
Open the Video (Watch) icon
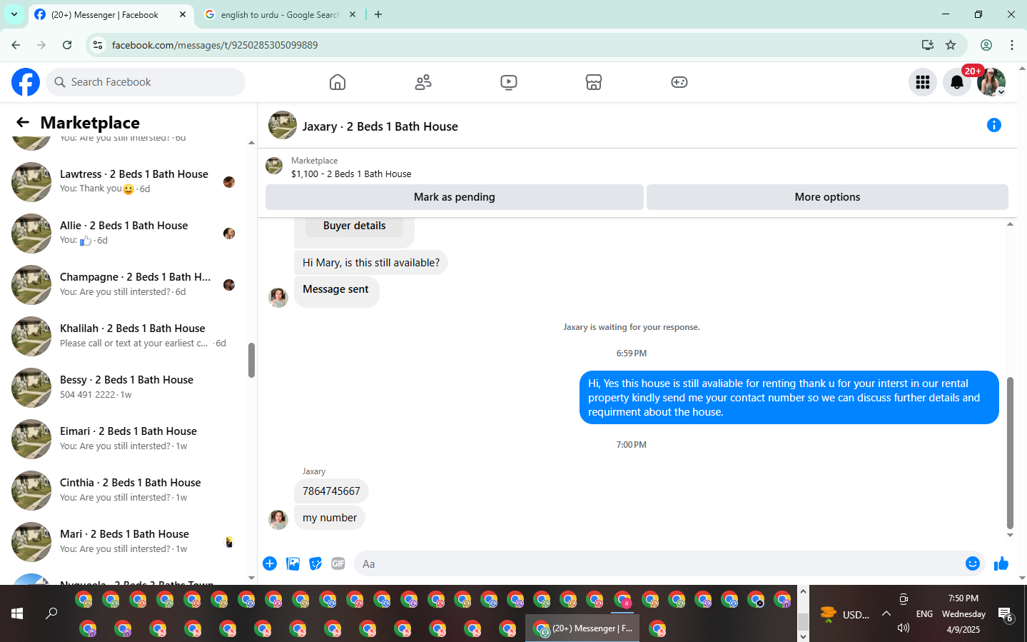click(509, 82)
